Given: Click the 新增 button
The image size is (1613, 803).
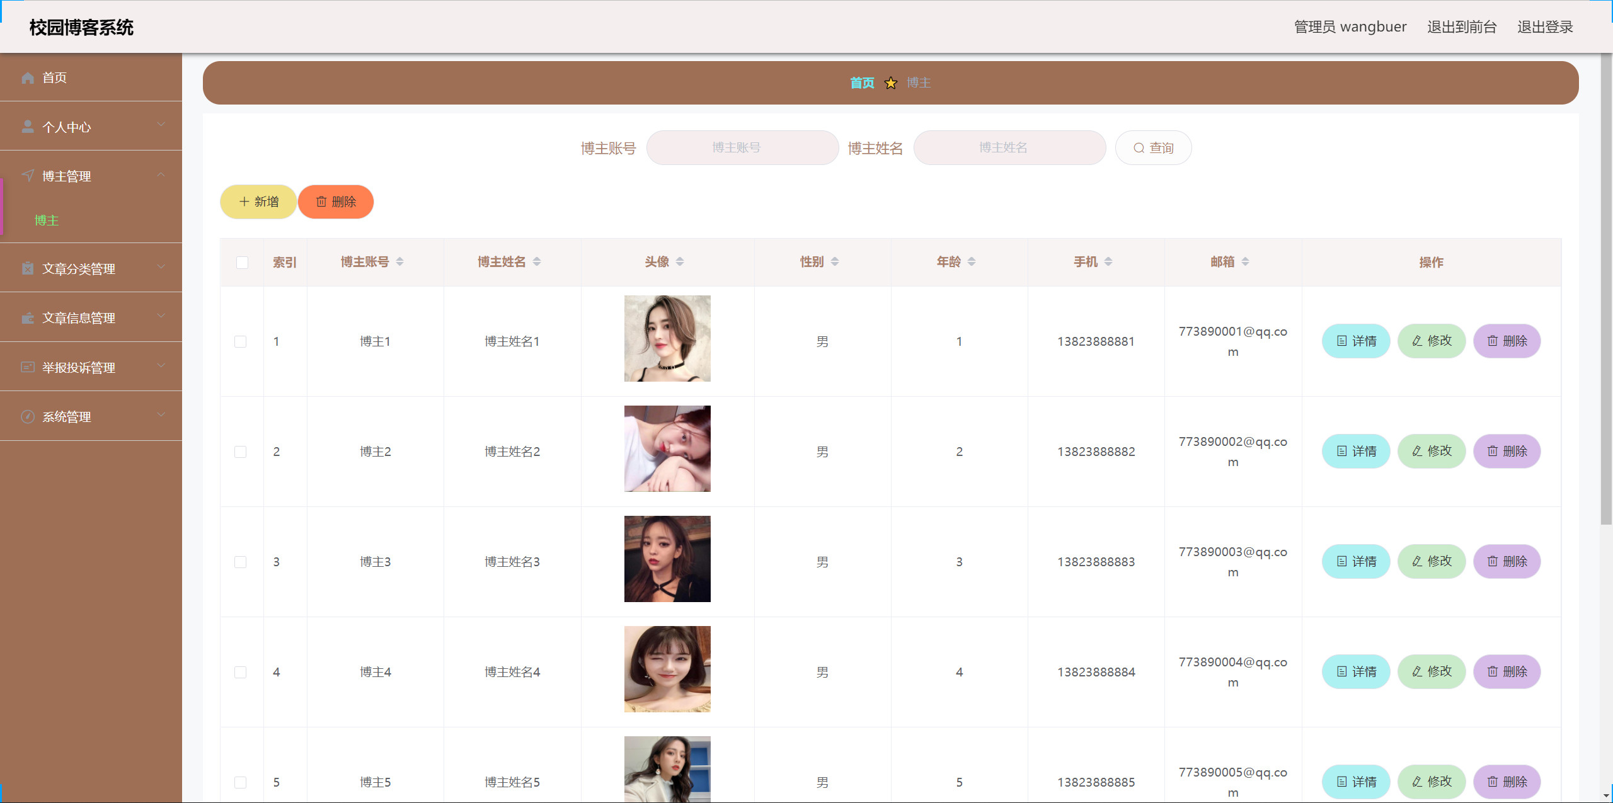Looking at the screenshot, I should click(258, 202).
